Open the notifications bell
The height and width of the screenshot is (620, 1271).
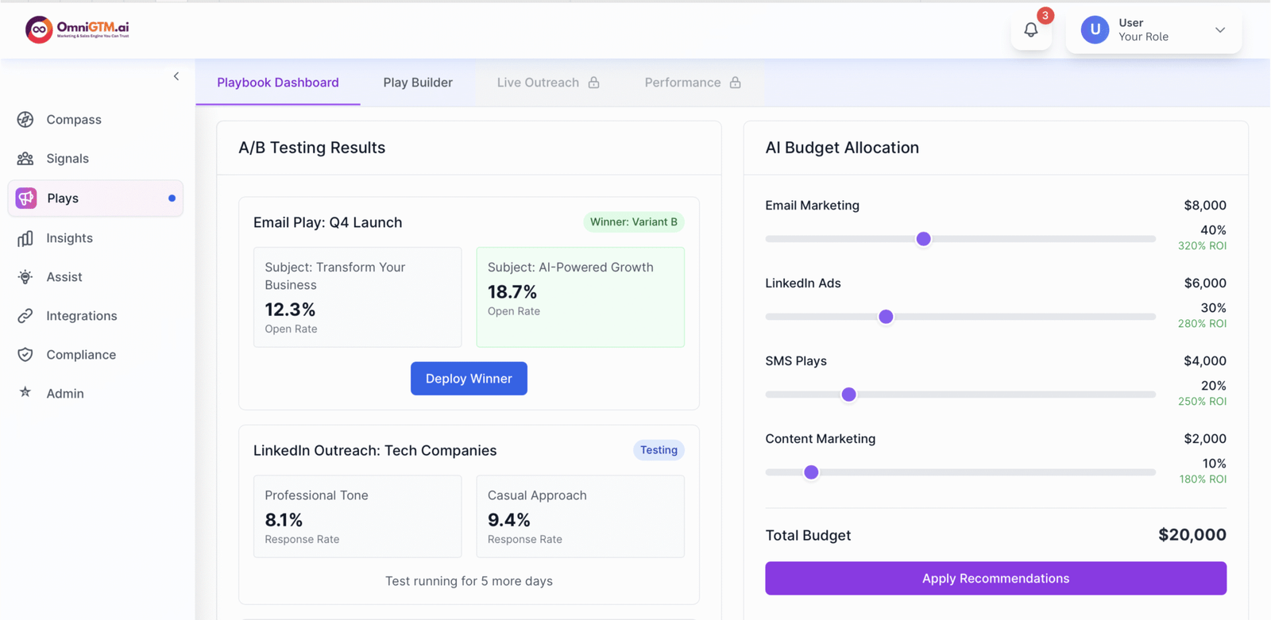pyautogui.click(x=1030, y=30)
